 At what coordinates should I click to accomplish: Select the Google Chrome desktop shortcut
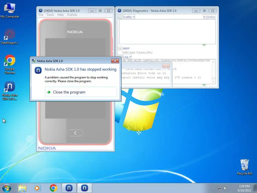(10, 64)
